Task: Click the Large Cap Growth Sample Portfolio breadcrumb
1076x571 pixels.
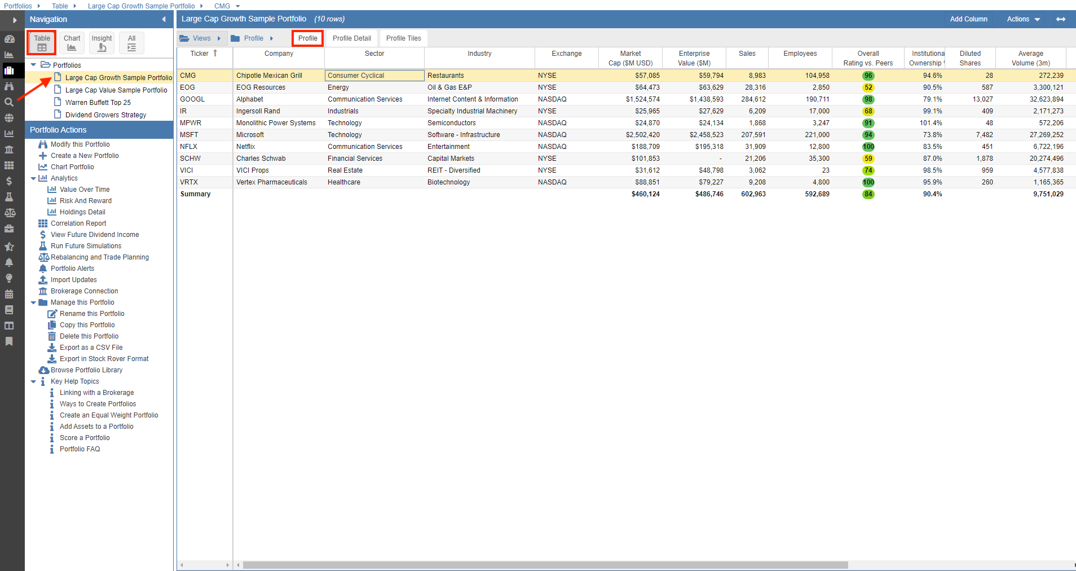Action: pos(141,6)
